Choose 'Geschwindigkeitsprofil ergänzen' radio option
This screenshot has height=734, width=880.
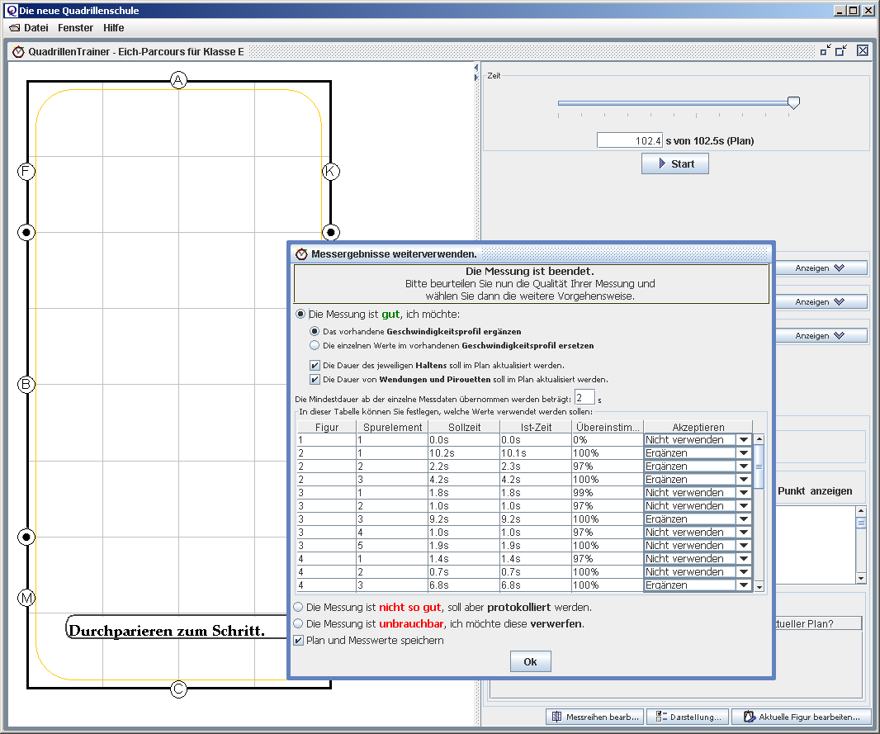click(x=315, y=331)
